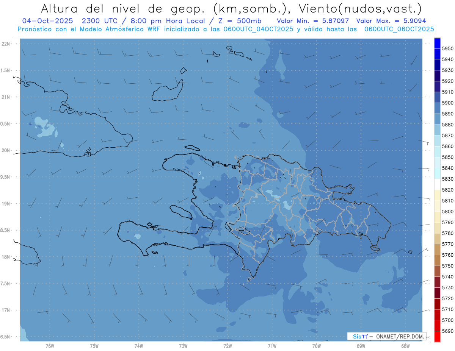Click the '18N' latitude label
This screenshot has height=351, width=455.
tap(6, 257)
